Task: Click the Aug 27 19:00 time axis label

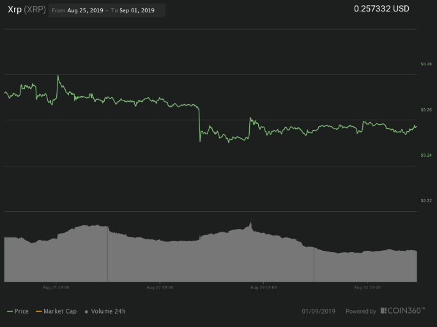Action: coord(160,288)
